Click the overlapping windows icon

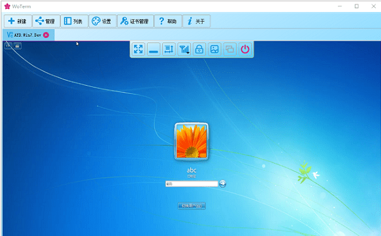click(230, 49)
